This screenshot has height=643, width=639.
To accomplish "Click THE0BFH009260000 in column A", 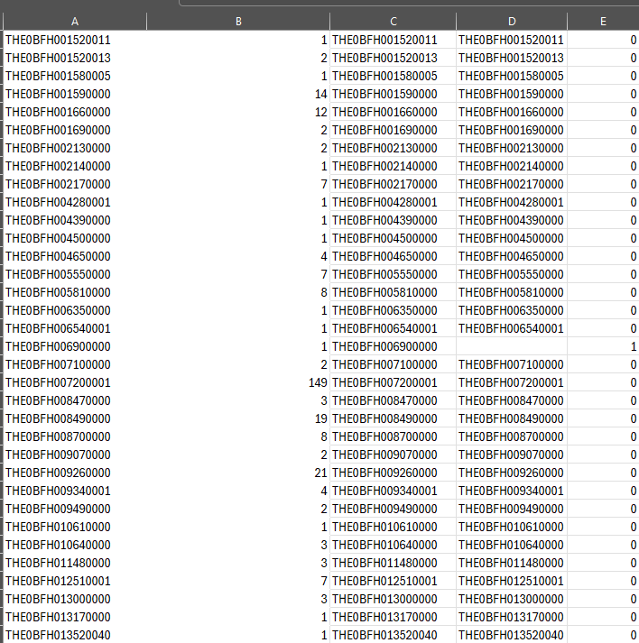I will 74,473.
